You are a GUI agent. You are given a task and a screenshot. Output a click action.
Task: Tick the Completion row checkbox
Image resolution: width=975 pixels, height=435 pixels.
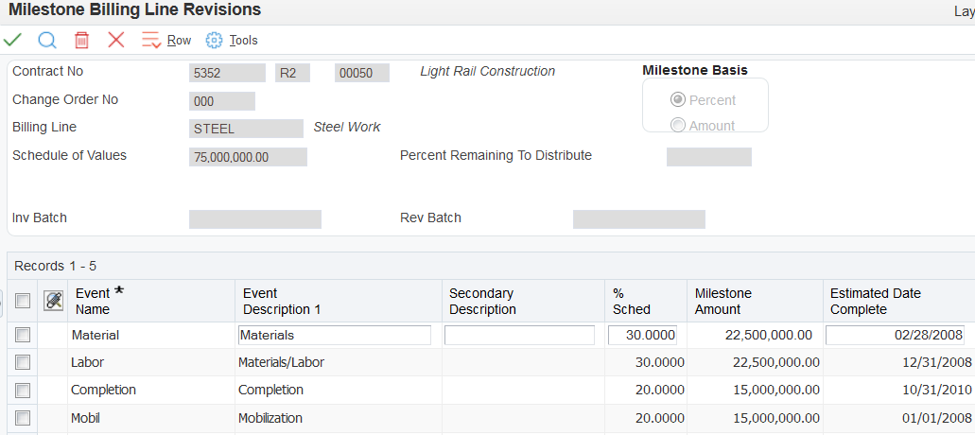click(x=23, y=390)
